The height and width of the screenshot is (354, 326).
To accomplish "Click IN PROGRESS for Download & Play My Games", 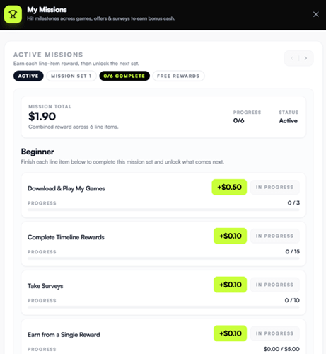I will pos(274,187).
